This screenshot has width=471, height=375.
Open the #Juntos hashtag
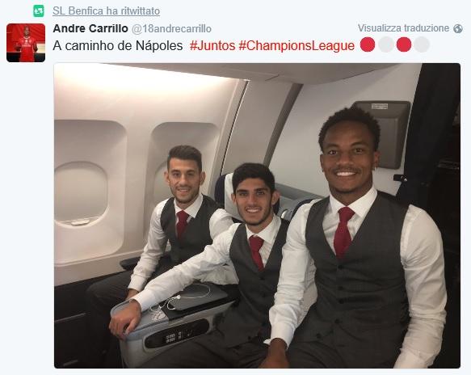[x=212, y=46]
